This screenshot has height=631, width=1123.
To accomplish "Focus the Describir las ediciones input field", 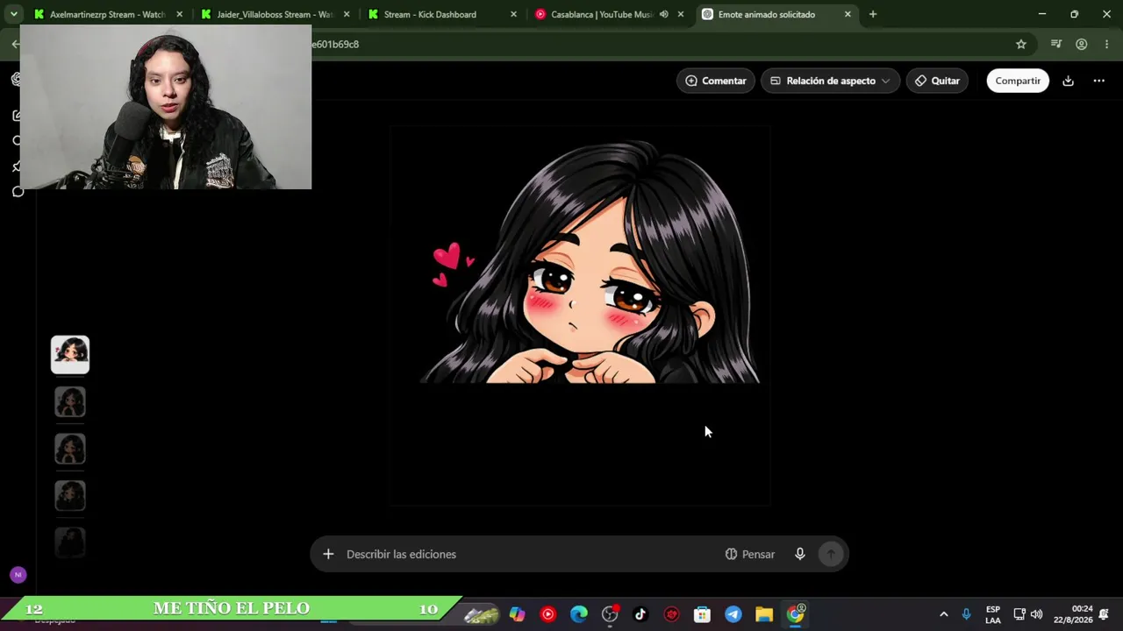I will 531,554.
